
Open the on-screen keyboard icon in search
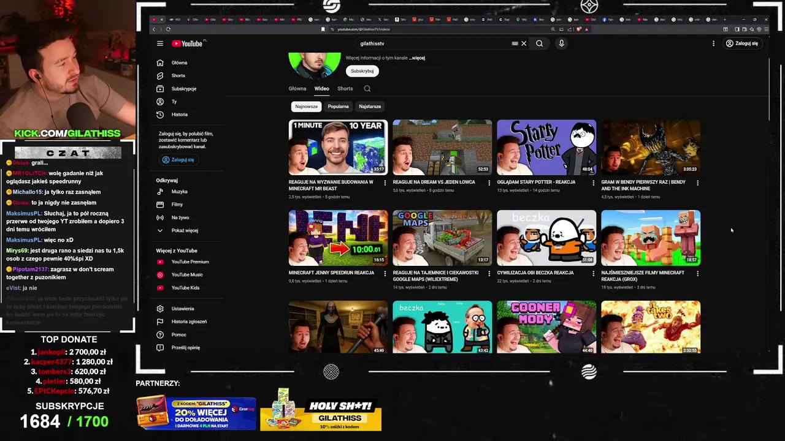tap(515, 43)
